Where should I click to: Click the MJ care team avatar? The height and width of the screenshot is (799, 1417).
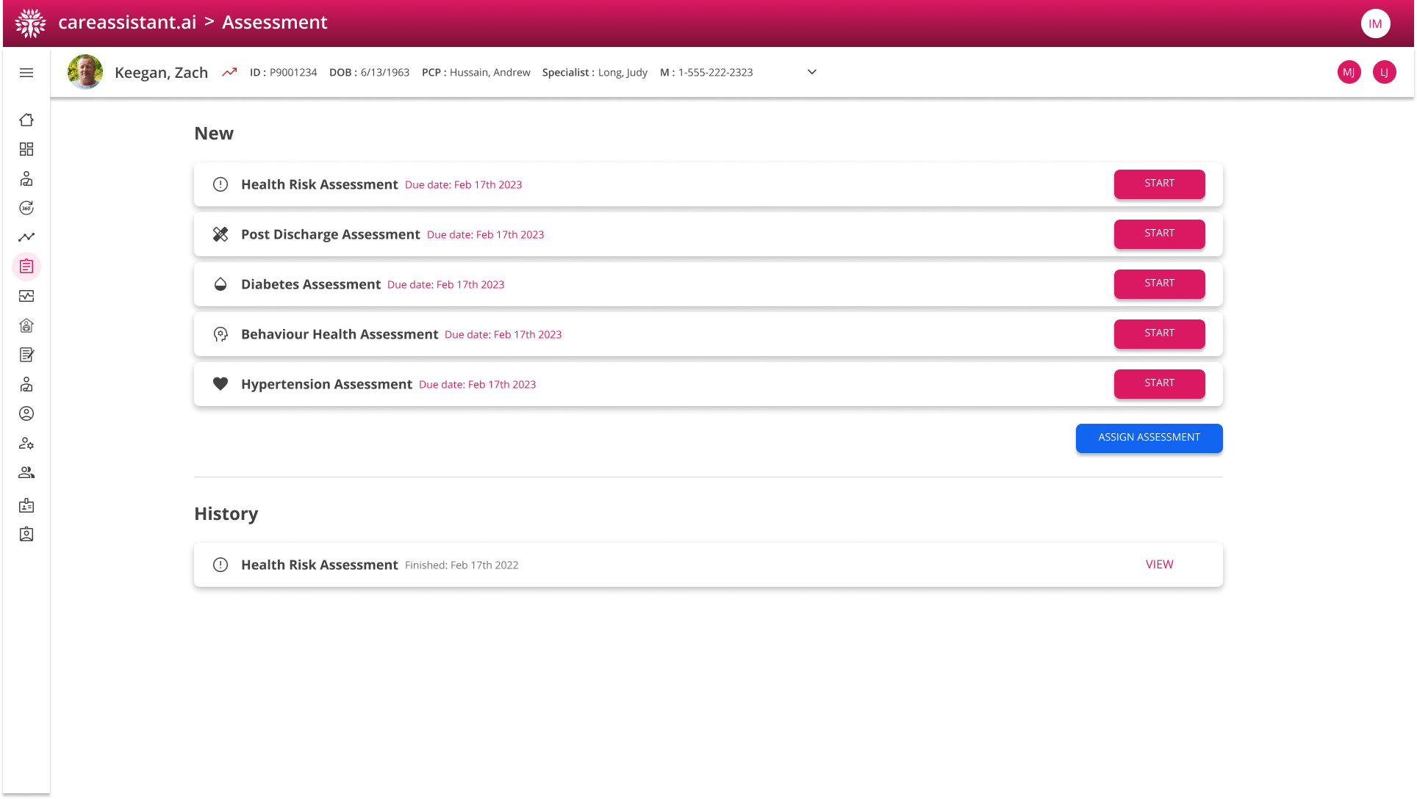pos(1349,72)
